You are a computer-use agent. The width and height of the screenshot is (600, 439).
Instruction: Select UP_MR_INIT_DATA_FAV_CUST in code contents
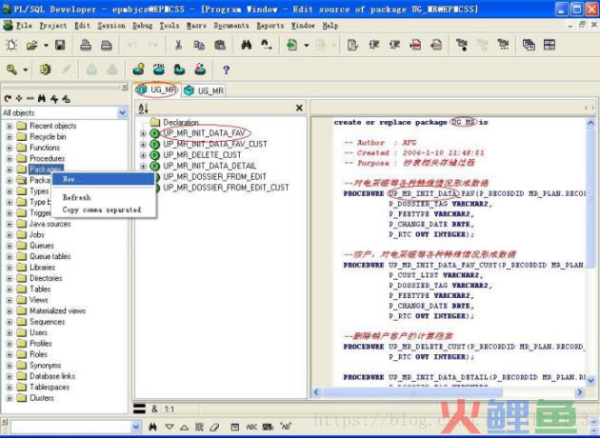click(x=215, y=145)
